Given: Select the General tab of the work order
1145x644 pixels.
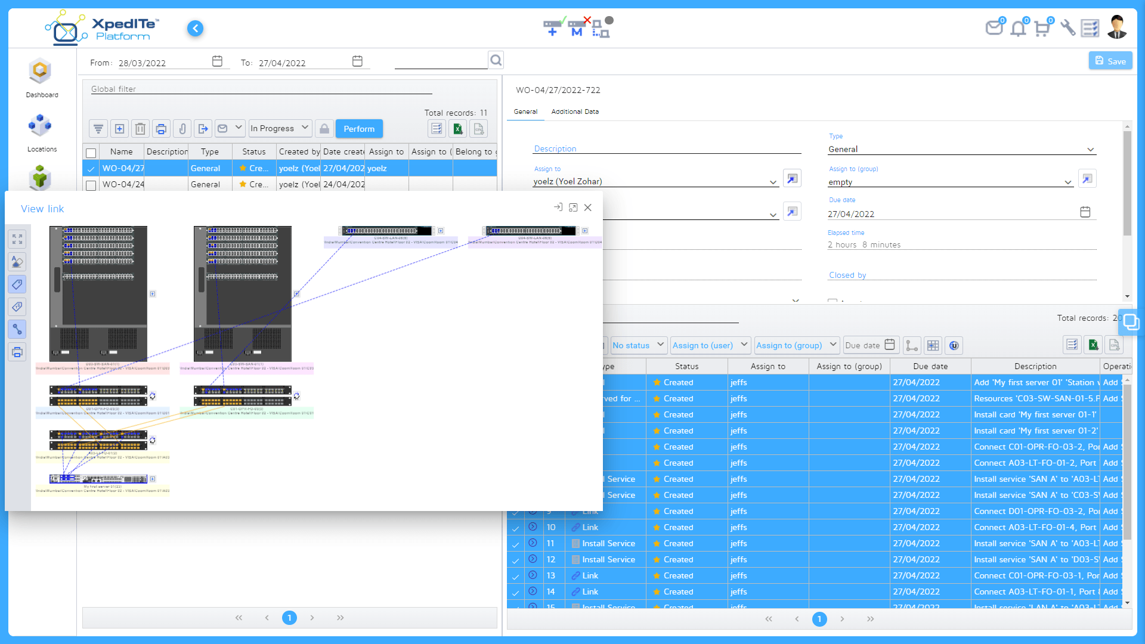Looking at the screenshot, I should click(x=525, y=112).
